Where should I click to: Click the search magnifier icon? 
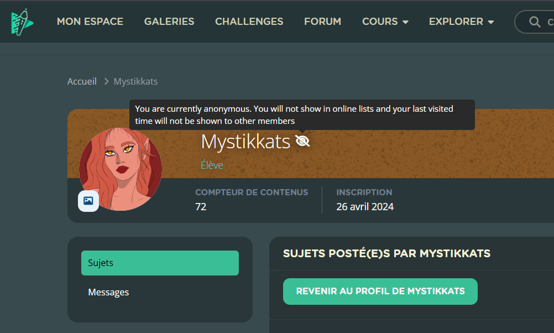(x=535, y=22)
